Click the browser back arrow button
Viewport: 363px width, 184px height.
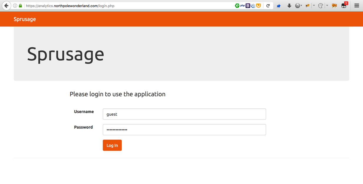click(6, 6)
